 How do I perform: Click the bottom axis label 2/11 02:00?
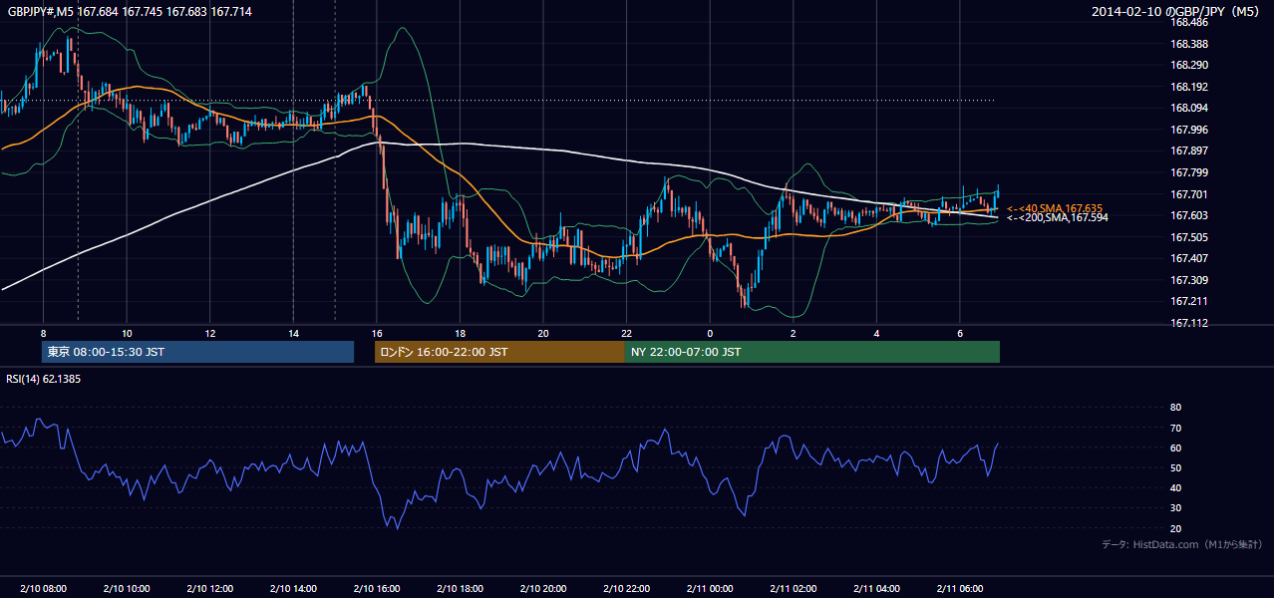(793, 589)
